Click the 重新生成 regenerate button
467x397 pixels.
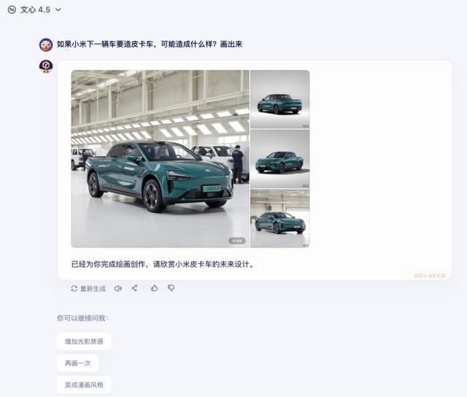click(88, 288)
